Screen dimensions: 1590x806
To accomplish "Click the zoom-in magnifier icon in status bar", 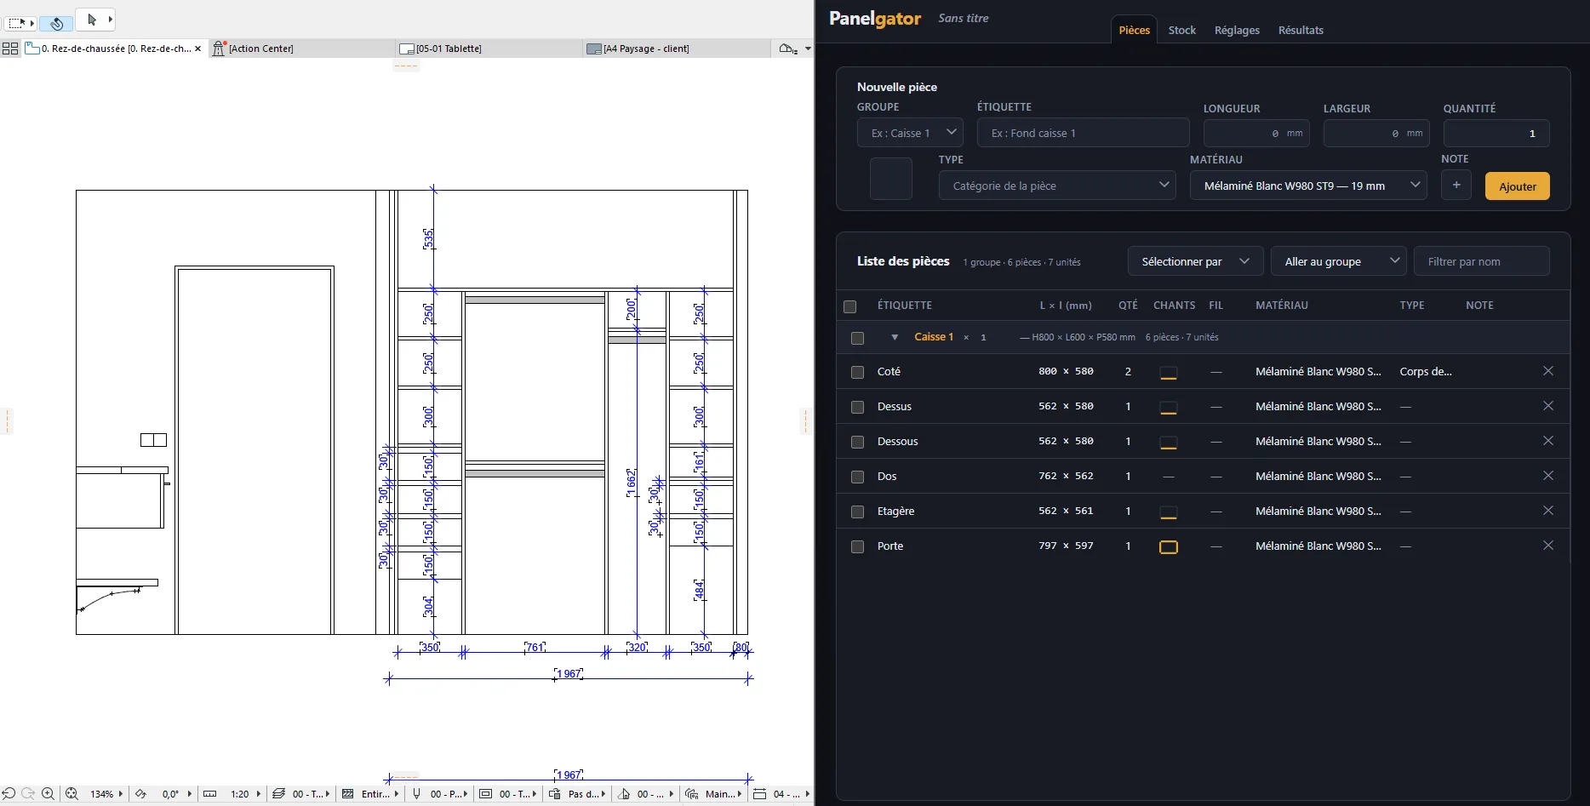I will pos(48,793).
